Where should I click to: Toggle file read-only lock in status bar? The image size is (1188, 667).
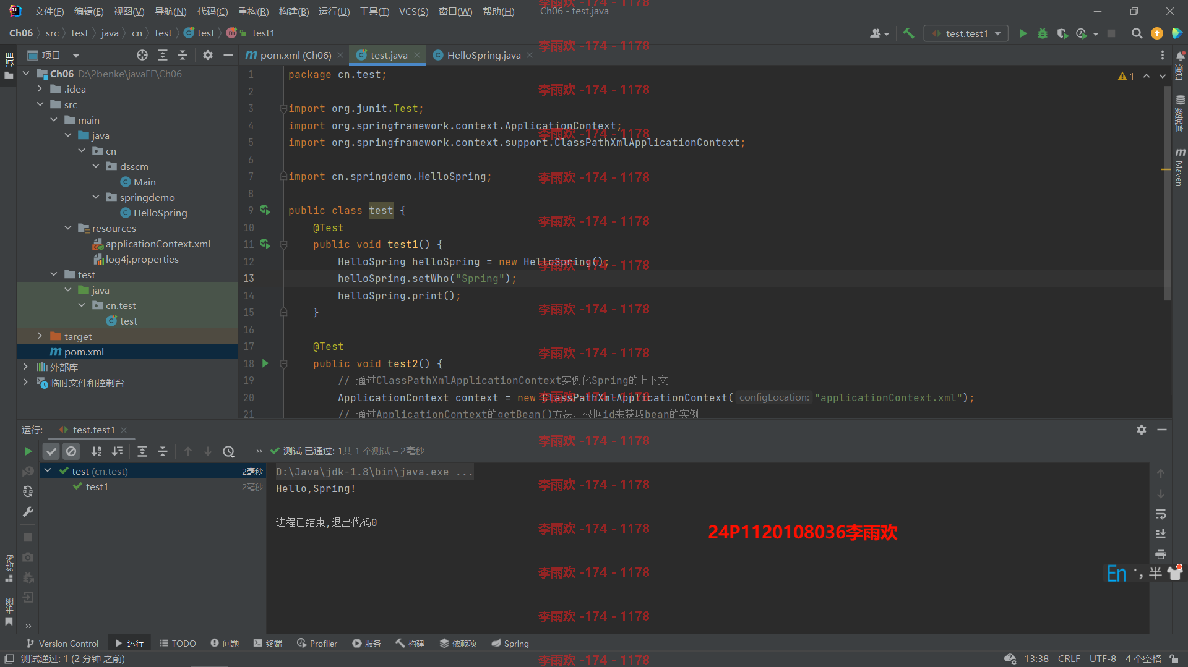pos(1174,659)
